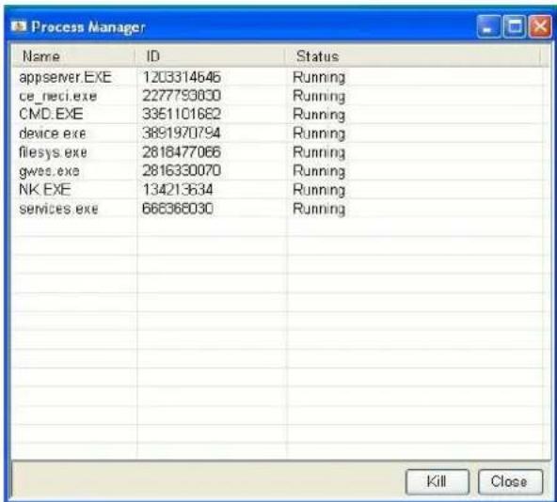Select the services.exe process
The width and height of the screenshot is (557, 502).
pyautogui.click(x=58, y=209)
